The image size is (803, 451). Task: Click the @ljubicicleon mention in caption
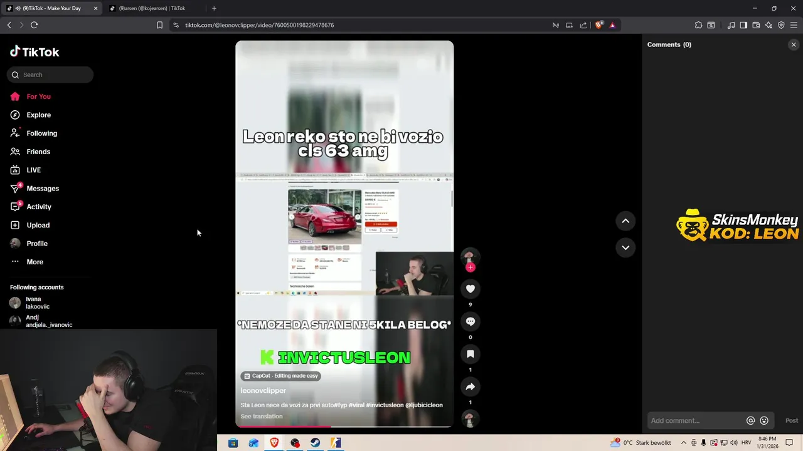pos(424,405)
